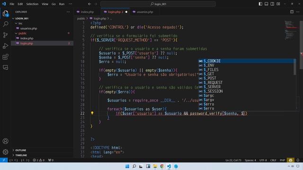
Task: Open the Copilot status icon
Action: [x=291, y=160]
